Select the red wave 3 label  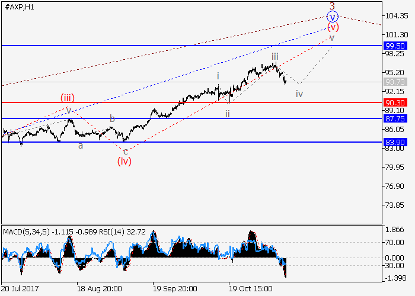coord(333,6)
